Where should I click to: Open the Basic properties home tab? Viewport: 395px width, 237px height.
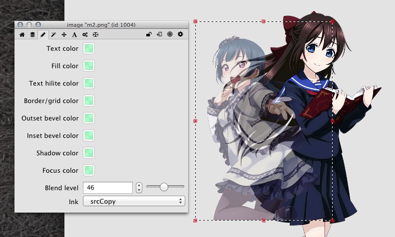(x=22, y=35)
